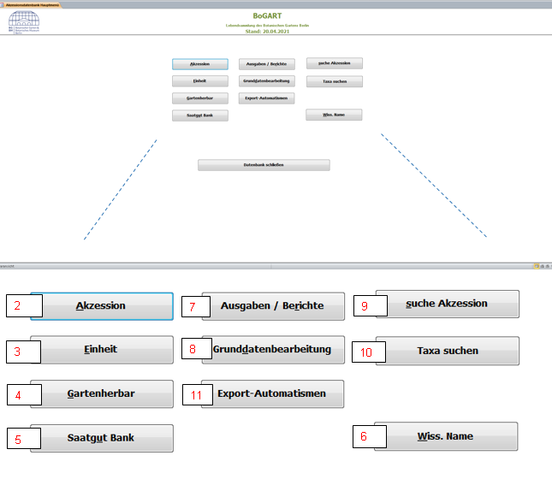Click small Saatgut Bank button in upper form
Image resolution: width=552 pixels, height=479 pixels.
coord(199,115)
